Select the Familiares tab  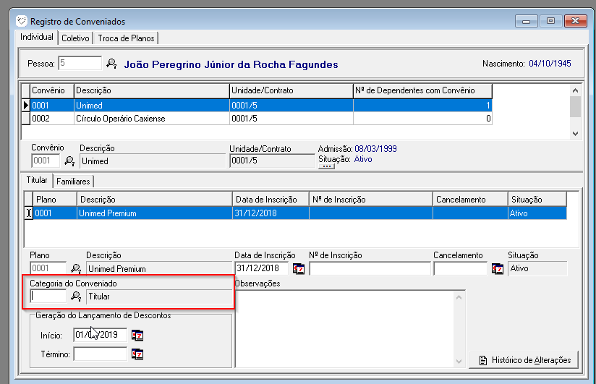tap(72, 181)
